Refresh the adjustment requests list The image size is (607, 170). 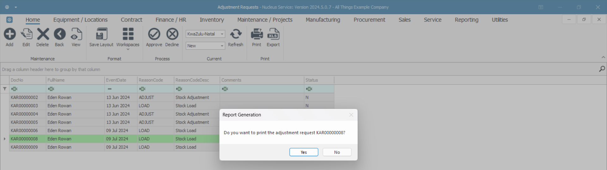point(236,34)
